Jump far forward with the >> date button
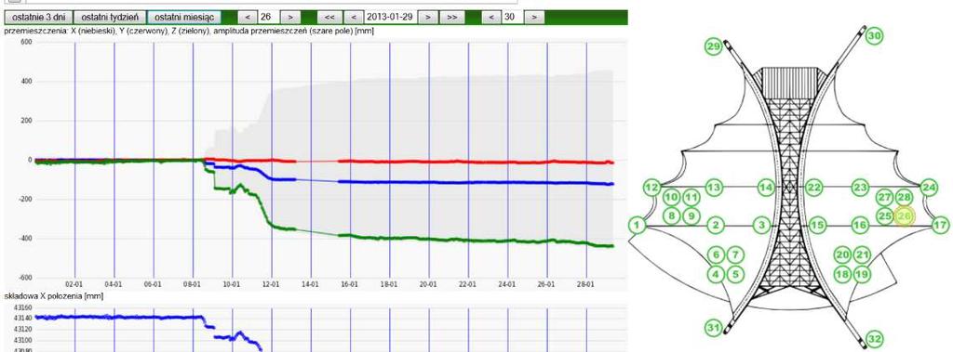The height and width of the screenshot is (352, 953). tap(452, 17)
